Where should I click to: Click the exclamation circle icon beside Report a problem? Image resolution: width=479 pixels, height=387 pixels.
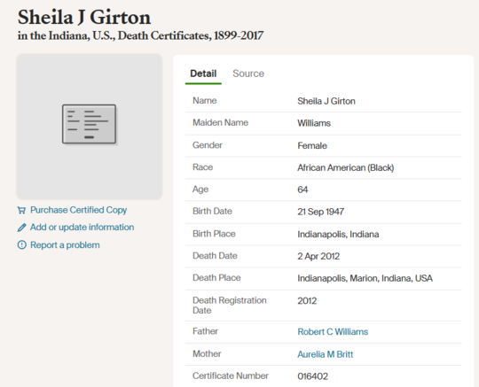[21, 245]
